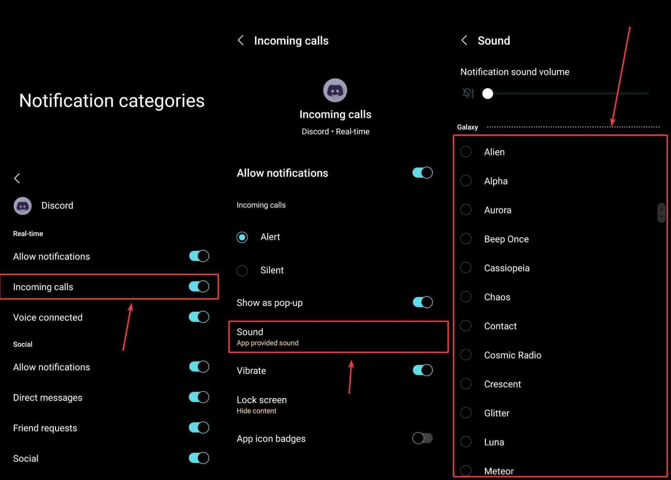
Task: Toggle Social section Allow notifications switch
Action: point(199,366)
